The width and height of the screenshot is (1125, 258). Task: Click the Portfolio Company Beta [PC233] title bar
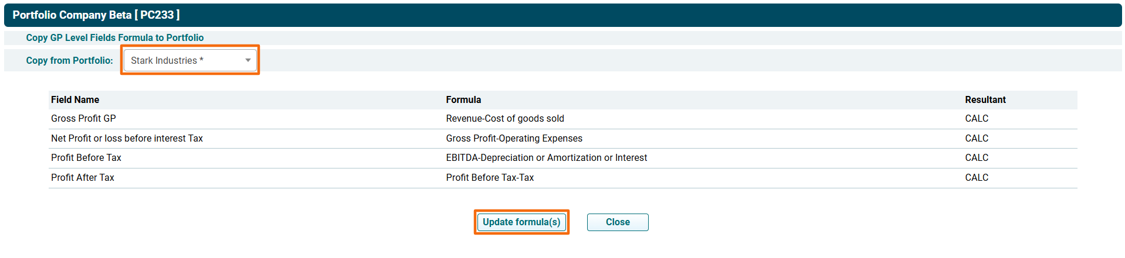tap(96, 15)
